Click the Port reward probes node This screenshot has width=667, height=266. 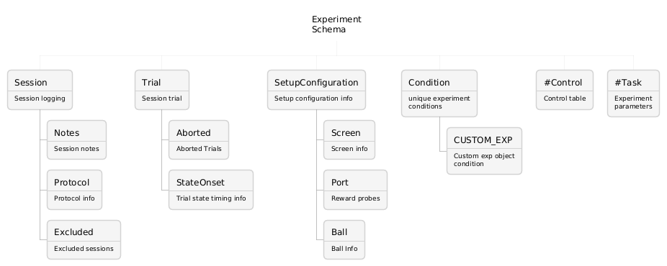pyautogui.click(x=355, y=190)
